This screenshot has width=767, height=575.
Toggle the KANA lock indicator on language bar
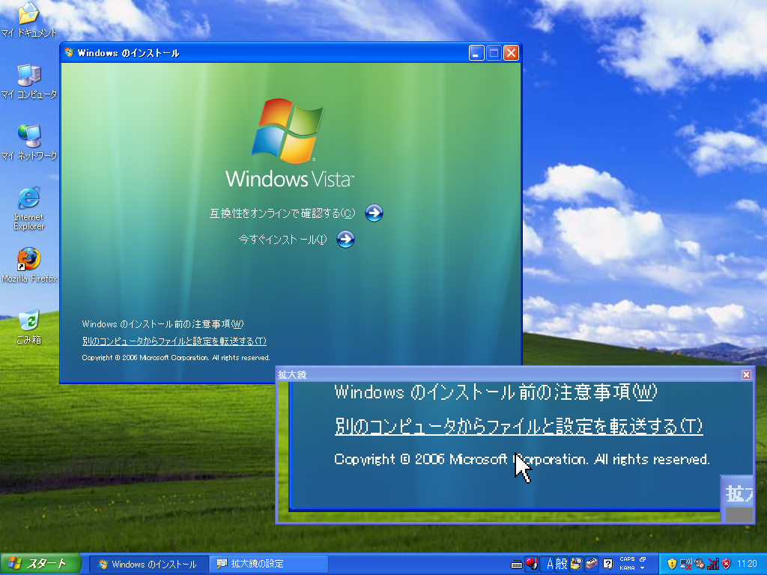(x=627, y=568)
